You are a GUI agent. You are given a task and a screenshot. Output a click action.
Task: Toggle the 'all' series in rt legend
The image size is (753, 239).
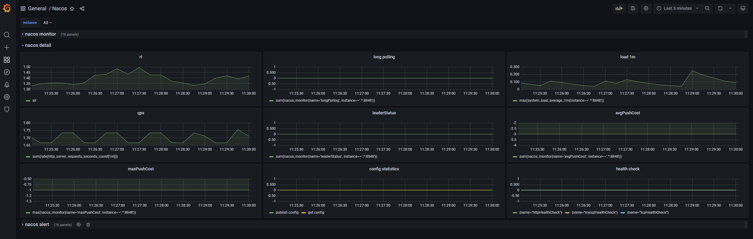(34, 100)
